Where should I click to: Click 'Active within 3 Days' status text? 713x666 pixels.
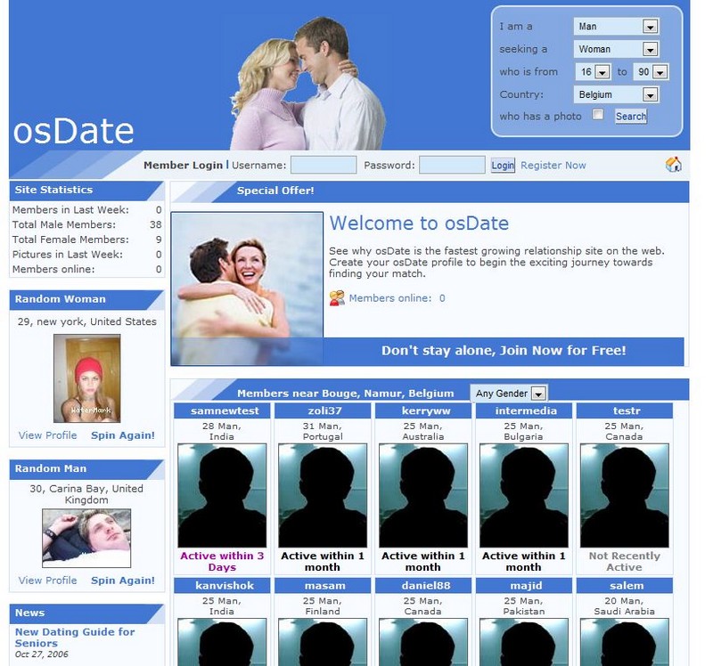click(x=222, y=562)
